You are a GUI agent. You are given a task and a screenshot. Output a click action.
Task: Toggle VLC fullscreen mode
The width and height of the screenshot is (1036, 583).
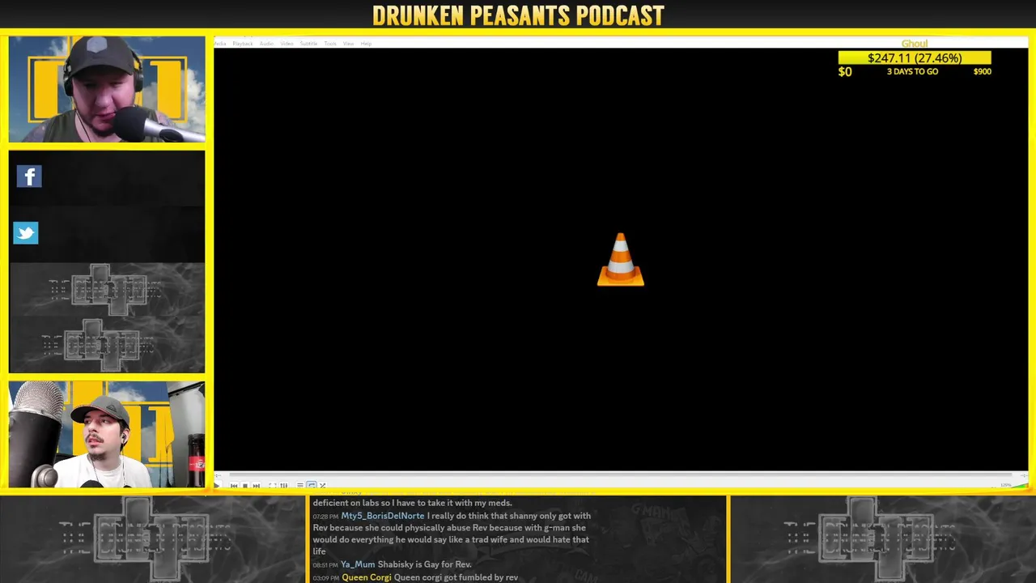pyautogui.click(x=273, y=486)
